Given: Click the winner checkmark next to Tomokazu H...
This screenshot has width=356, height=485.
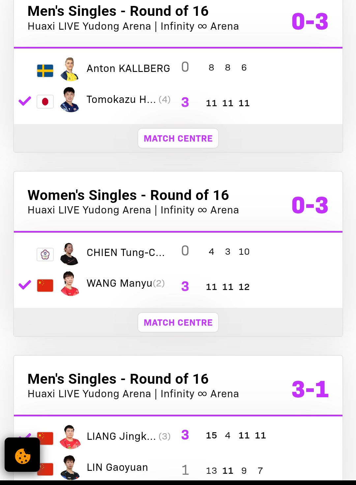Looking at the screenshot, I should [x=25, y=101].
